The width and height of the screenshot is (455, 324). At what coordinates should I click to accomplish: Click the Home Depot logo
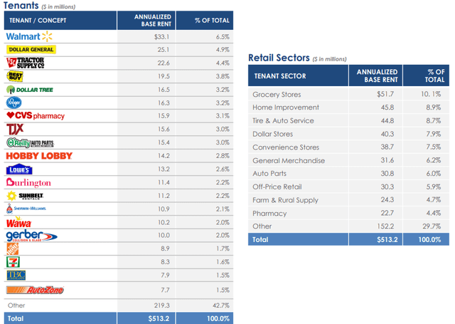point(12,249)
